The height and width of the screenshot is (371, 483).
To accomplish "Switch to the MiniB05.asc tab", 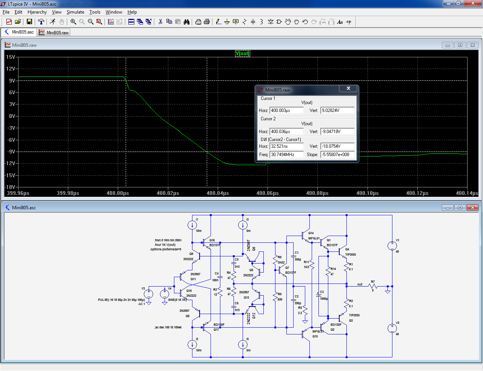I will 19,32.
